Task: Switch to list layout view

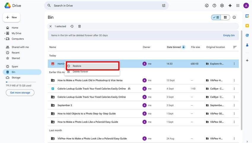Action: (x=216, y=18)
